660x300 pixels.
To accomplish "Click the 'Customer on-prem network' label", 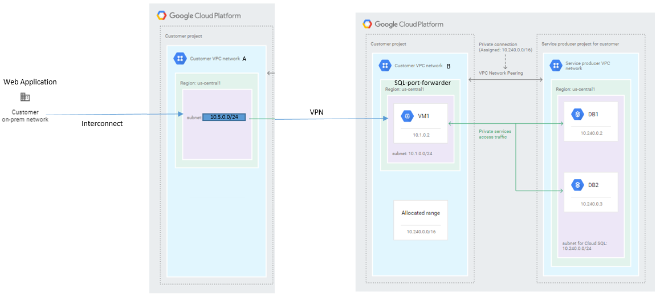I will coord(25,116).
